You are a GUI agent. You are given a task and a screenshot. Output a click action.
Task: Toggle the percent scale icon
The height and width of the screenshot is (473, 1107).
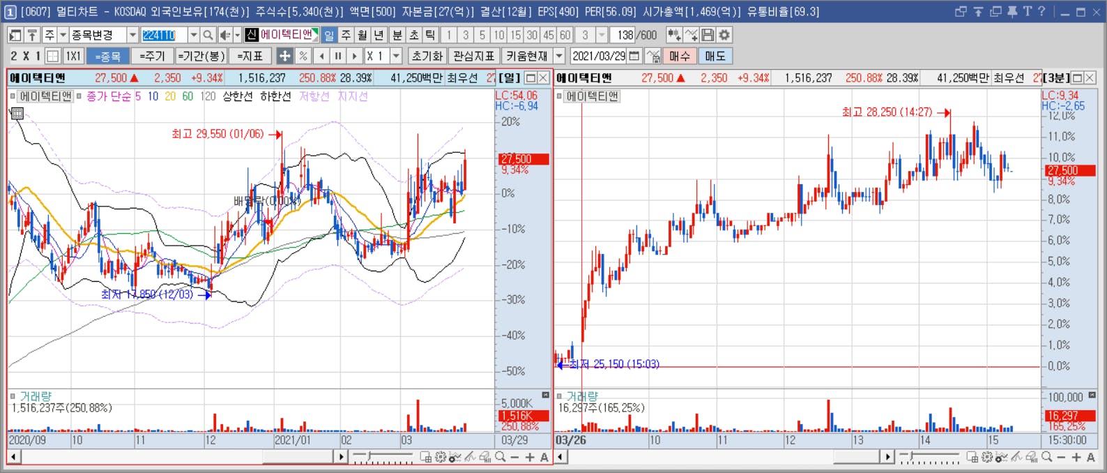303,56
